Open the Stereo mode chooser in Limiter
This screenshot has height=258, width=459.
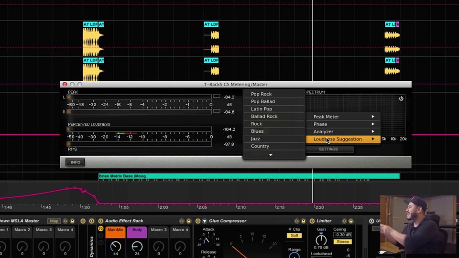pos(342,242)
